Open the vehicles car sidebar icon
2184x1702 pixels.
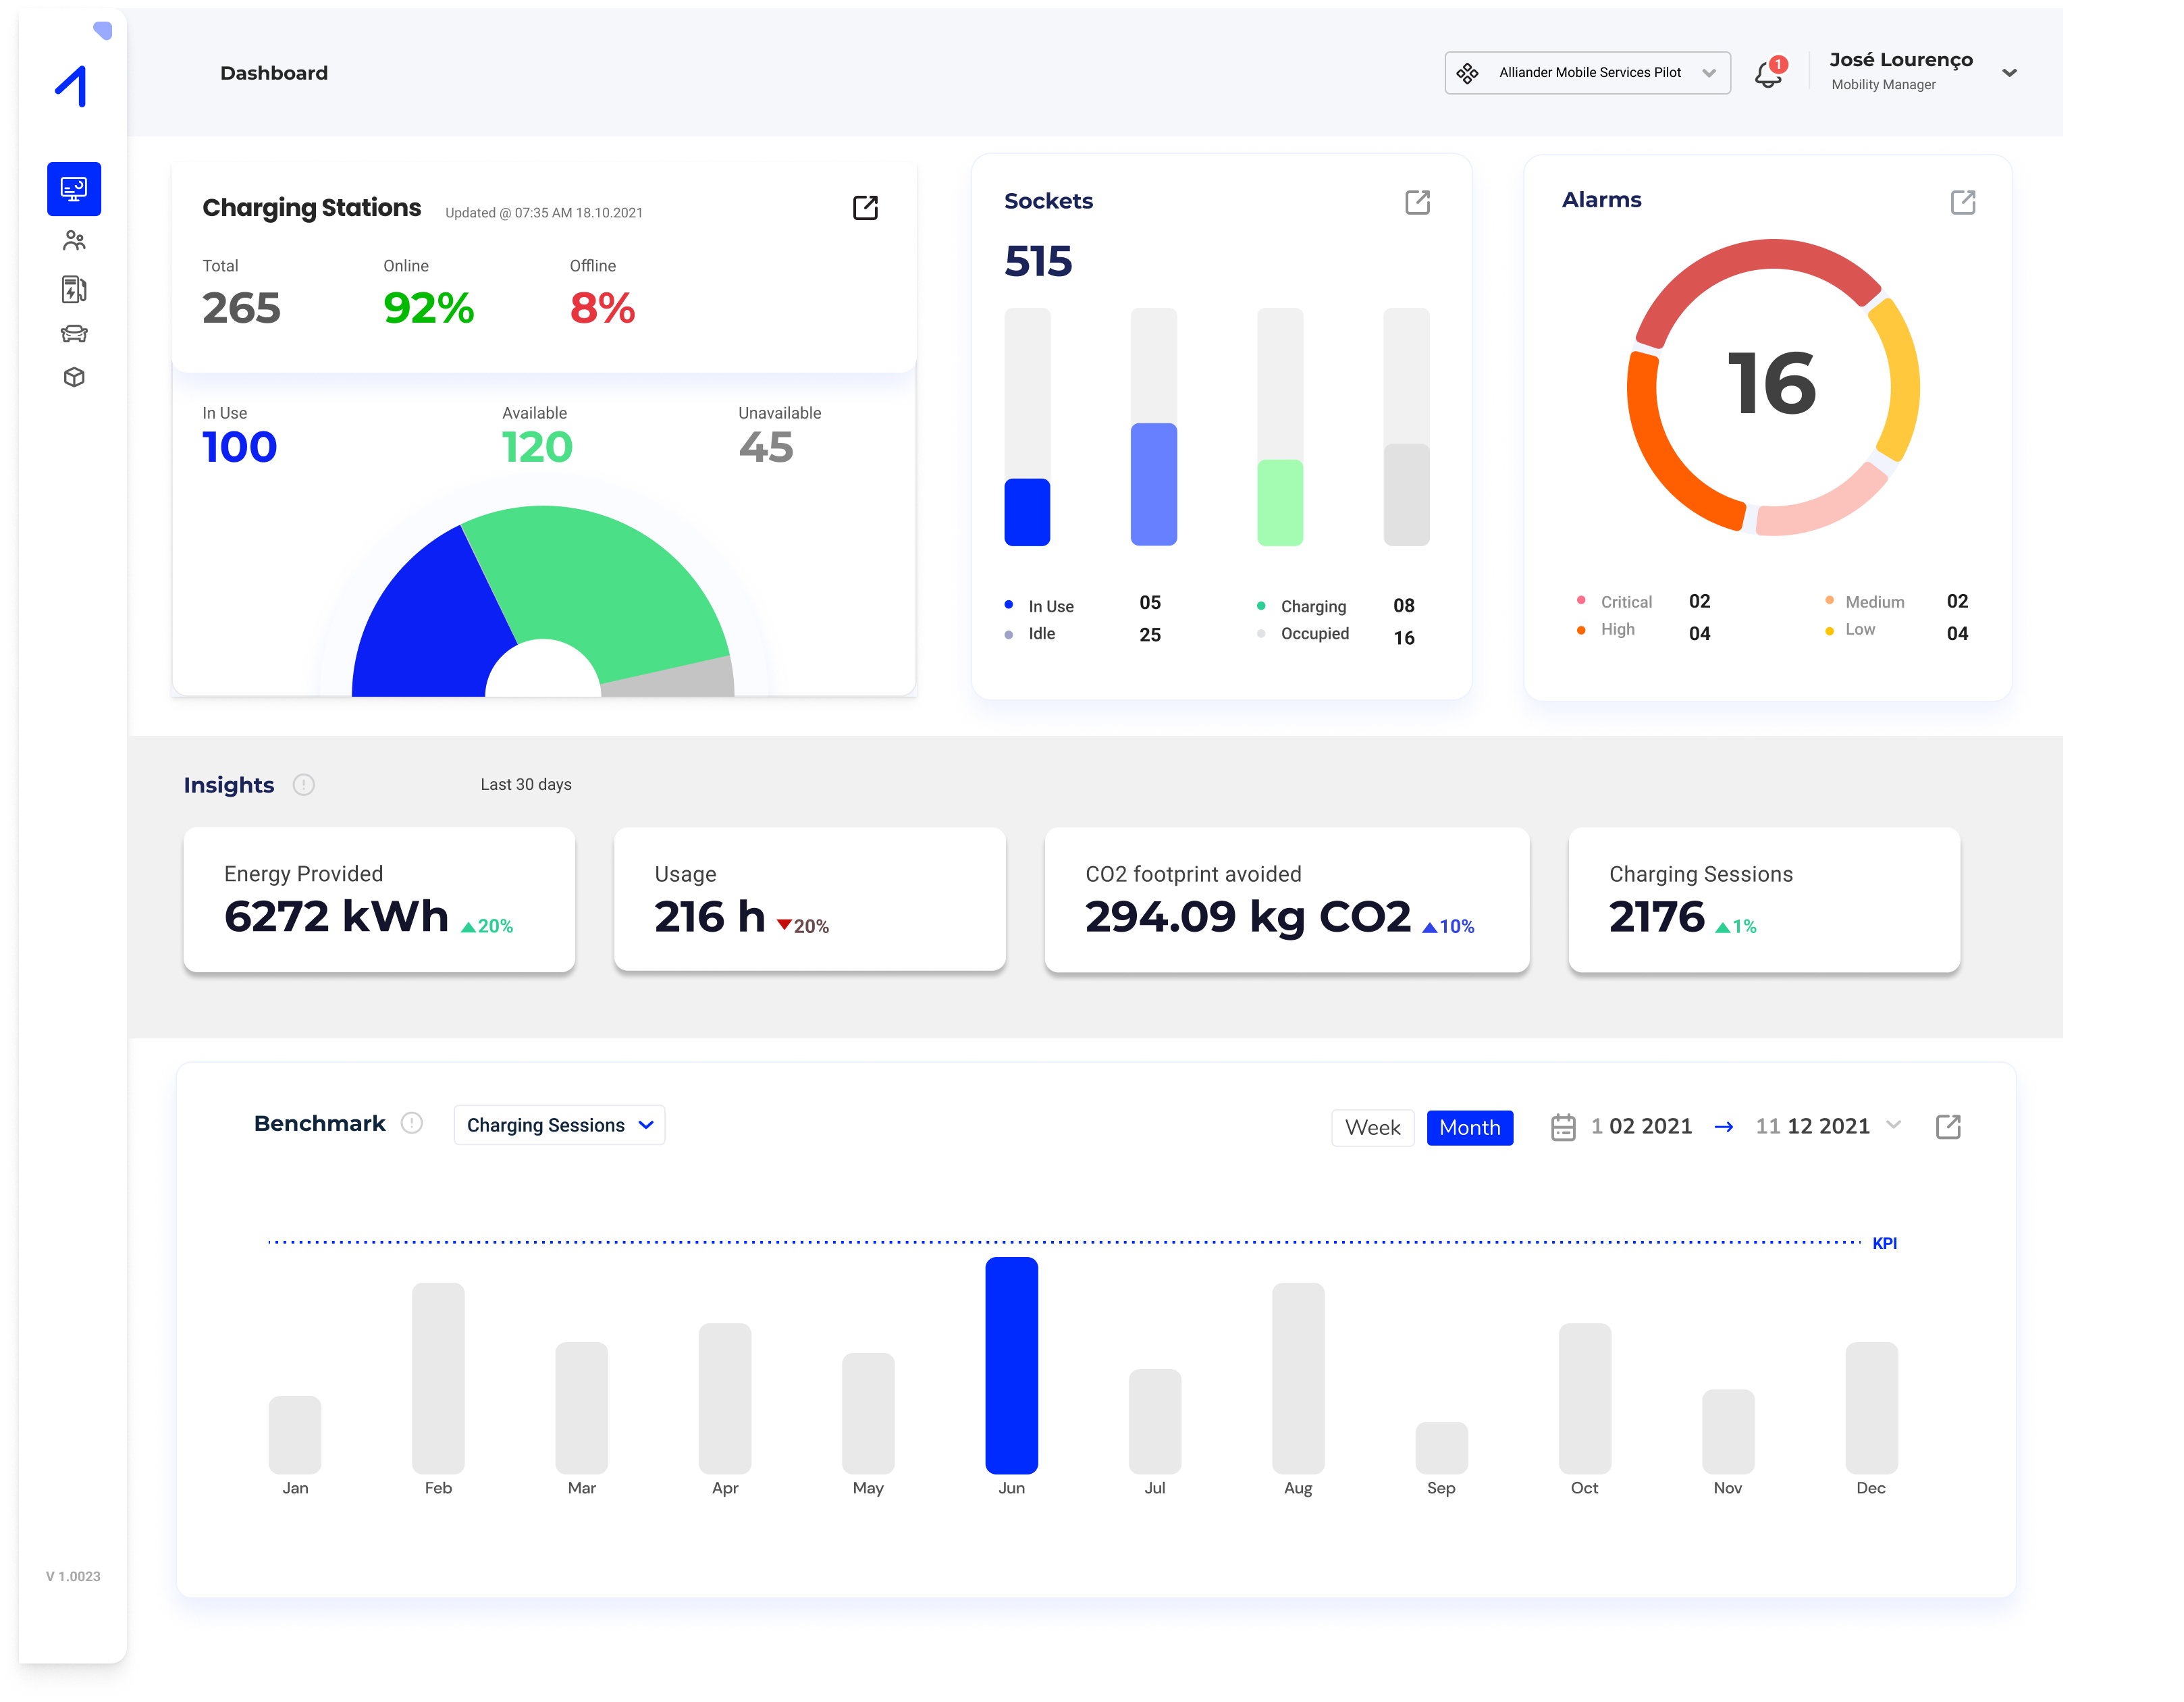tap(74, 334)
